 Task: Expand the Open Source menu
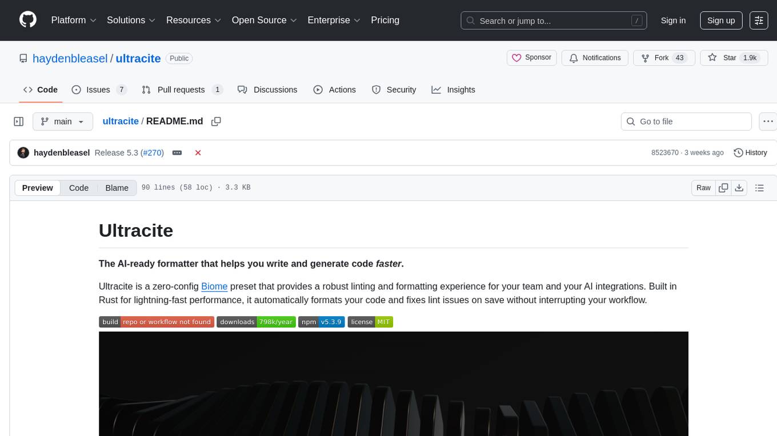tap(264, 20)
